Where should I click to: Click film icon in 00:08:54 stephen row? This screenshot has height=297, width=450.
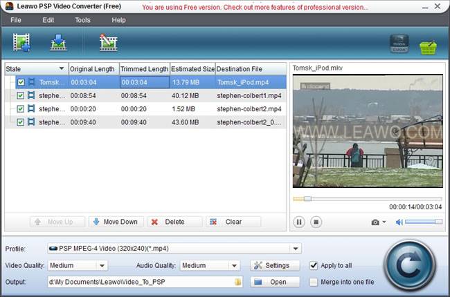(x=31, y=95)
